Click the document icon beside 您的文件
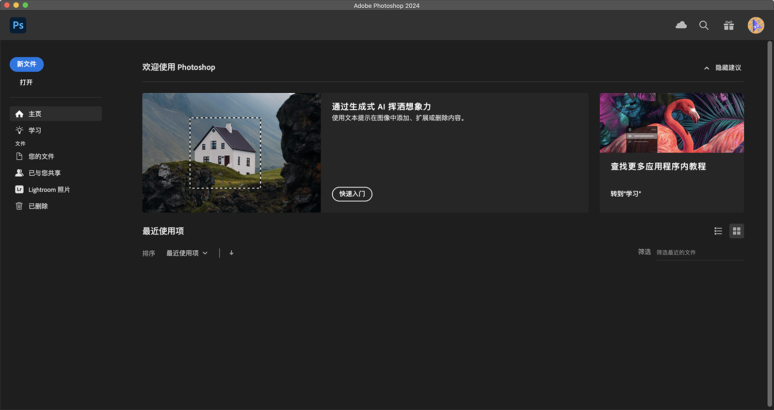Screen dimensions: 774x410 tap(20, 156)
